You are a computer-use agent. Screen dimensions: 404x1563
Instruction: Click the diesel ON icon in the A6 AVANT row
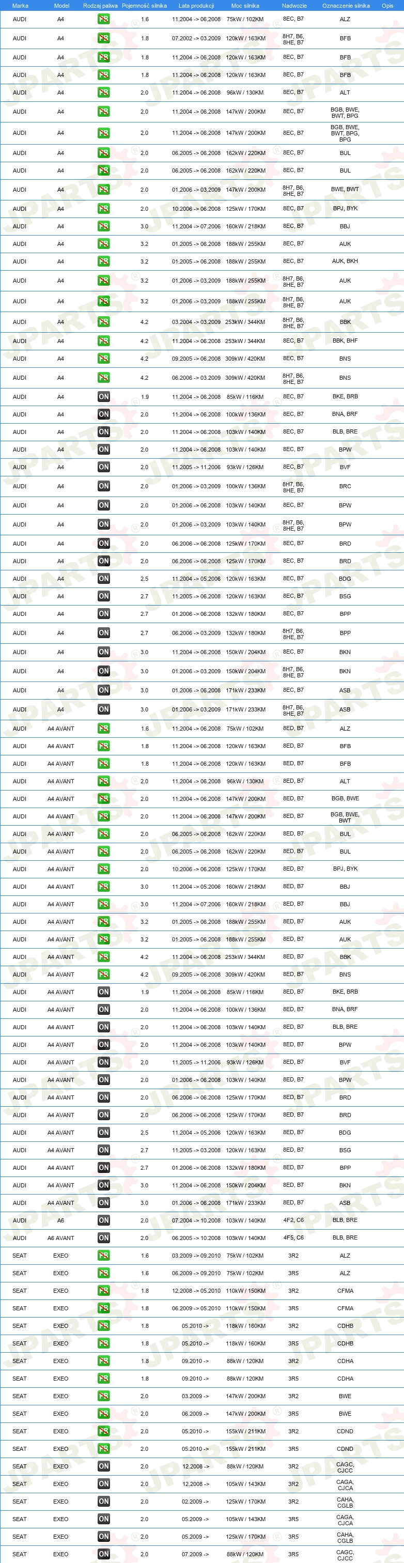(x=104, y=1239)
